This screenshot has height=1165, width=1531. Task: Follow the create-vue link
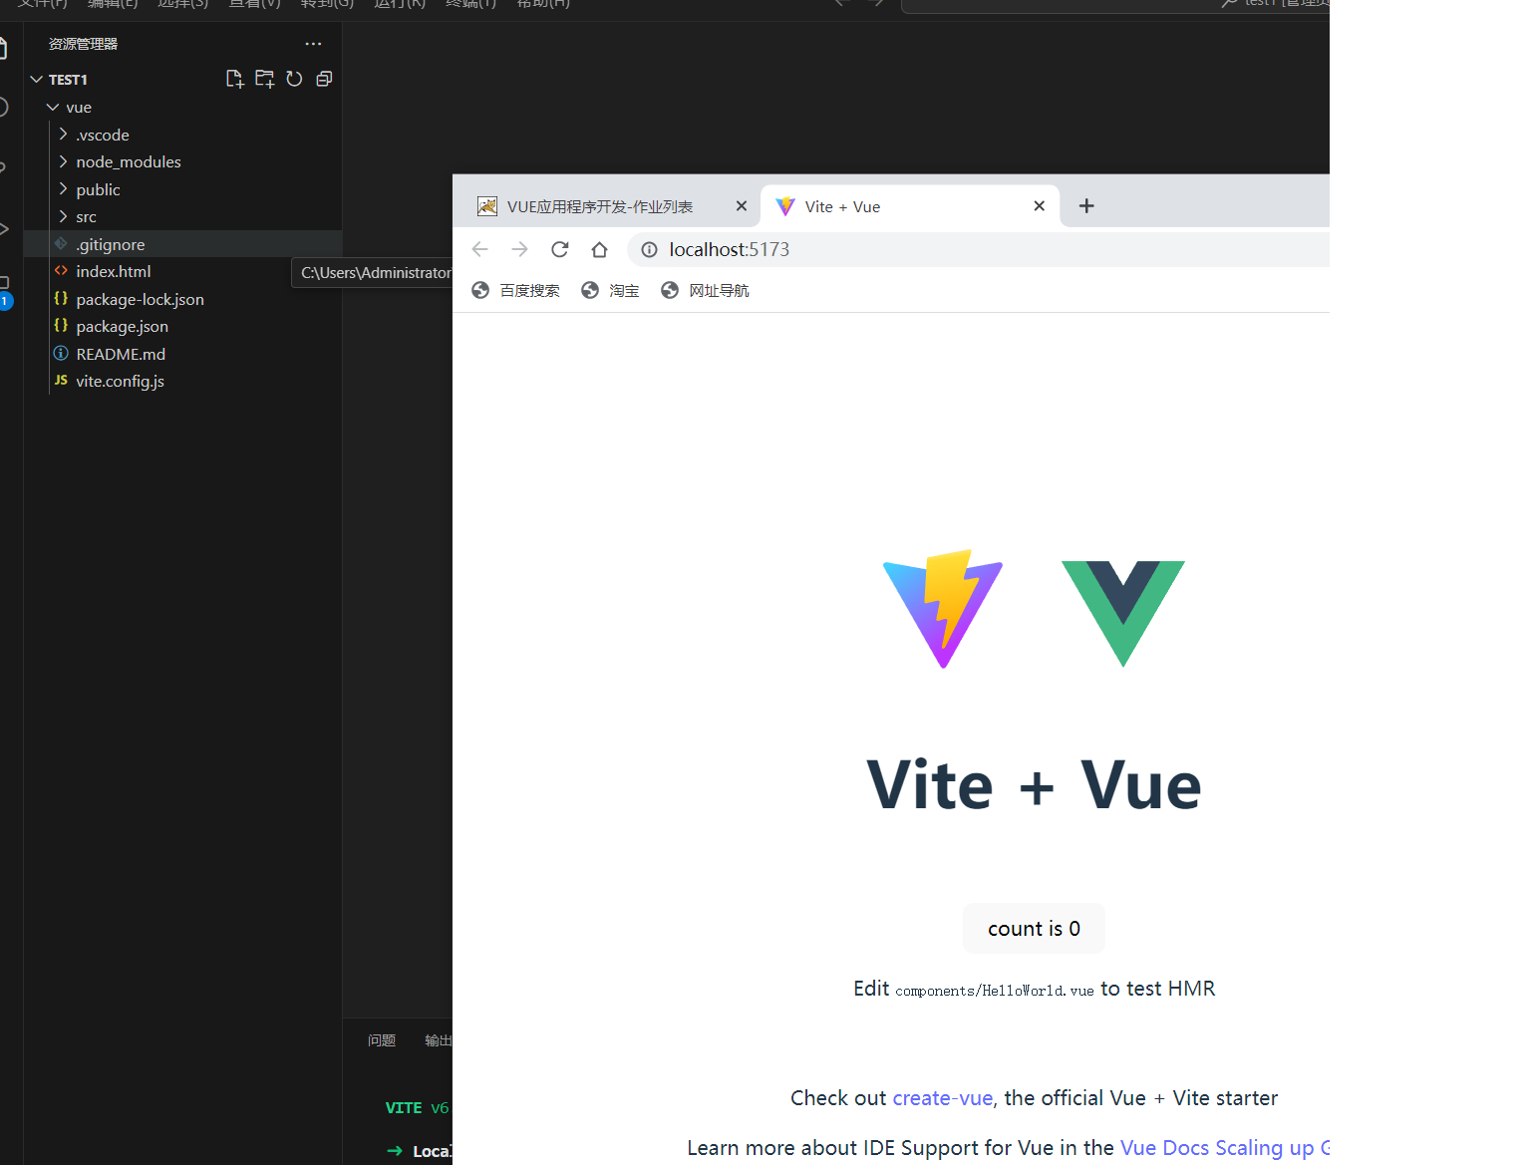coord(942,1098)
